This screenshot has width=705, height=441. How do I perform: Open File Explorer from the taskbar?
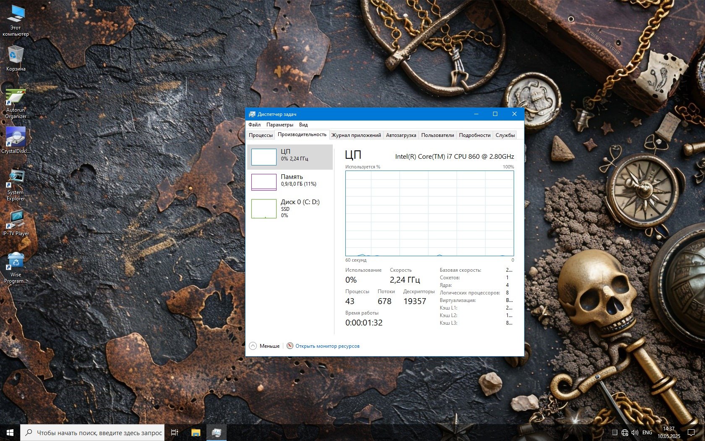[196, 433]
